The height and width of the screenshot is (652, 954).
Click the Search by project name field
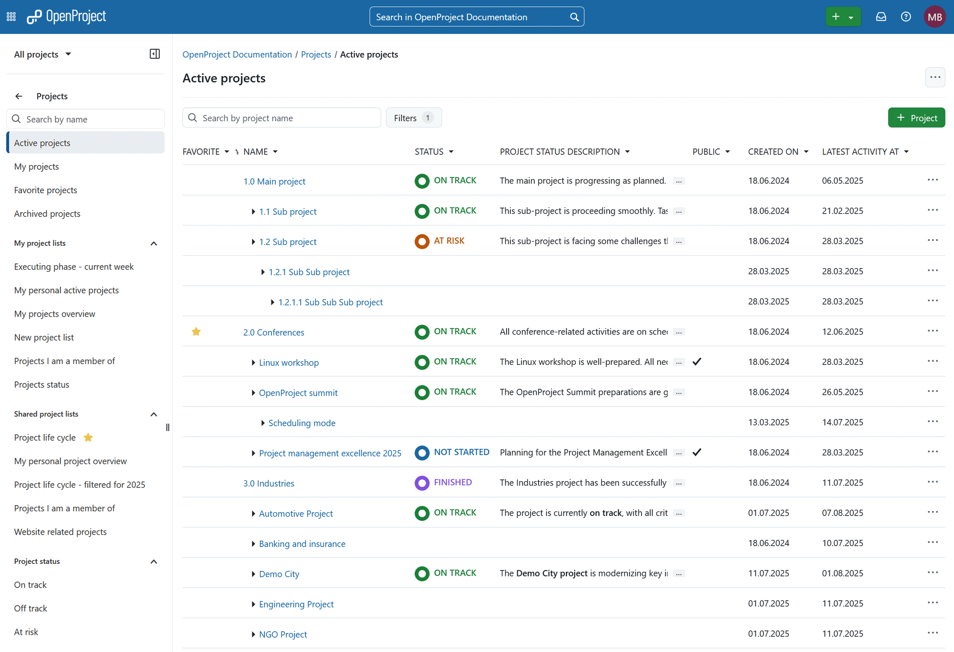[281, 117]
